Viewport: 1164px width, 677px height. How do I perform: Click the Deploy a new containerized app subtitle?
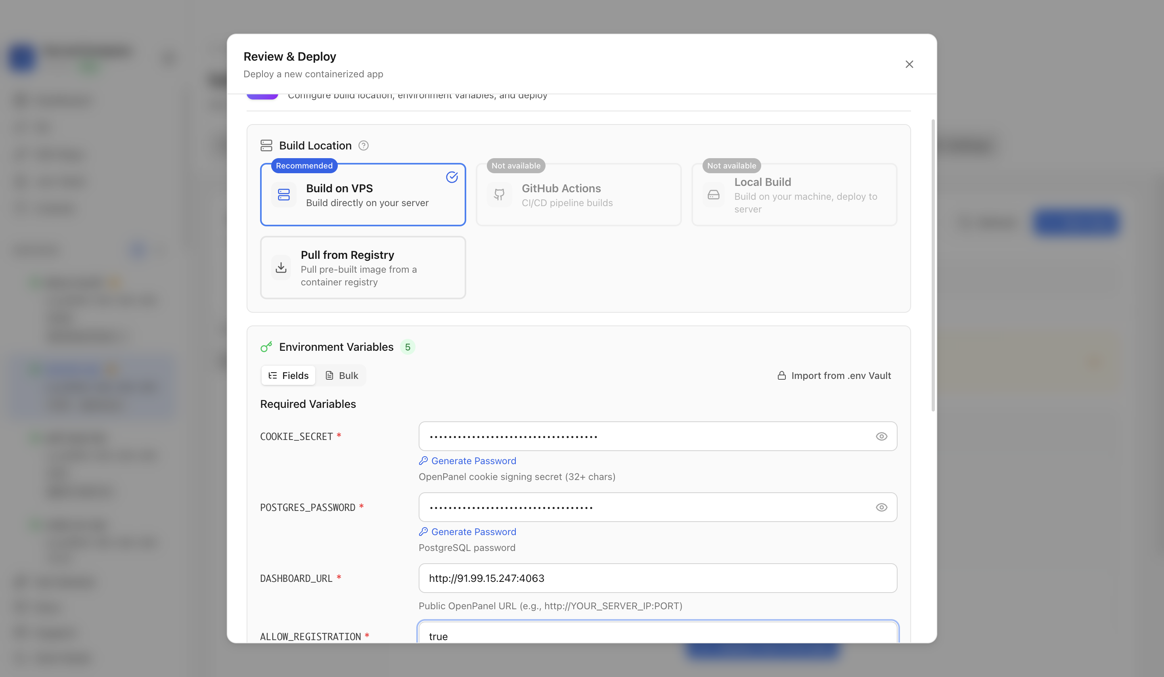click(313, 74)
